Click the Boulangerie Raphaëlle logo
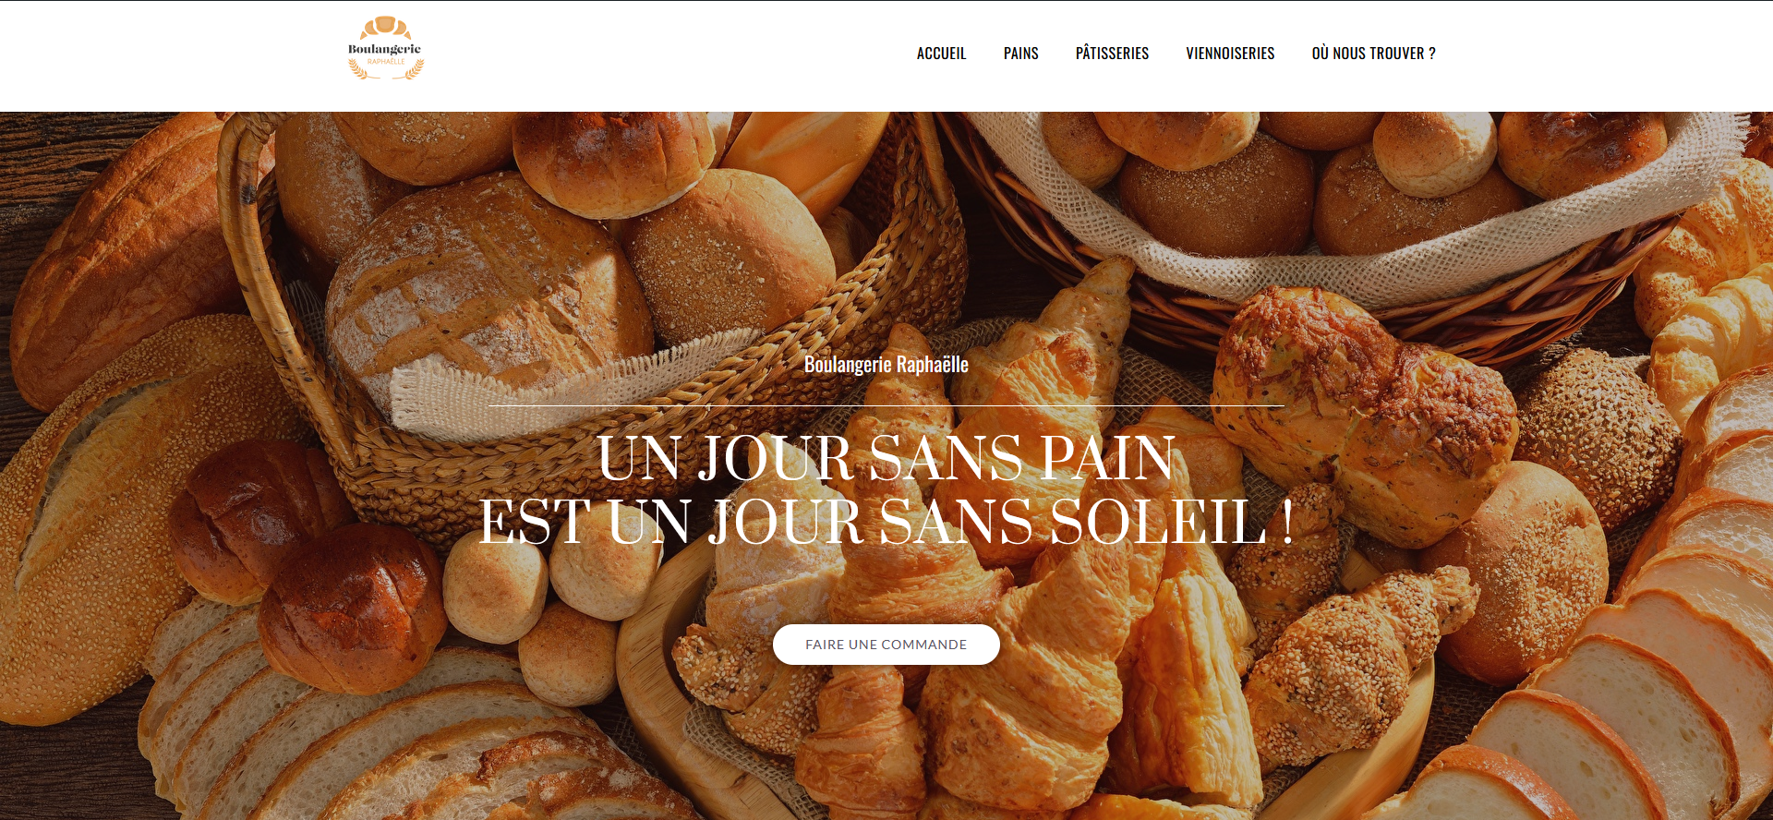 (385, 48)
